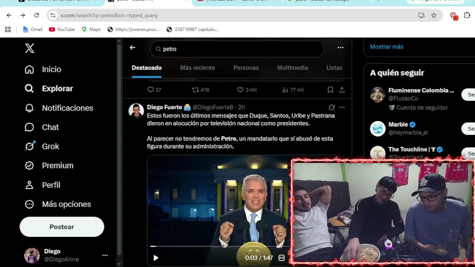Click the browser forward arrow

tap(23, 15)
